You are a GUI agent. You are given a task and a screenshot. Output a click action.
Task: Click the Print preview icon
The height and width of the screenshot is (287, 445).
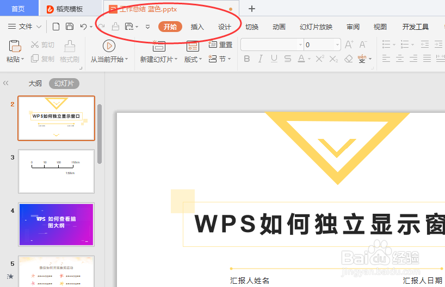pyautogui.click(x=129, y=27)
